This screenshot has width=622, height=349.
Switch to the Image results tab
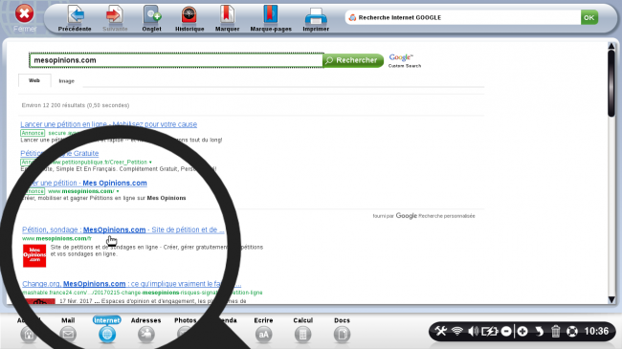67,81
